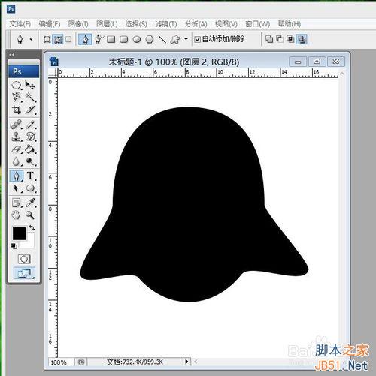Open geometry options arrow after Custom Shape

pos(186,39)
